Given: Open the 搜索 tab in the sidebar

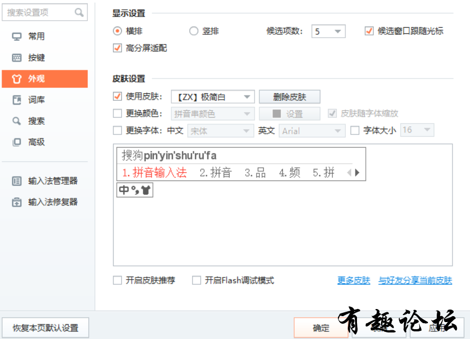Looking at the screenshot, I should coord(45,121).
